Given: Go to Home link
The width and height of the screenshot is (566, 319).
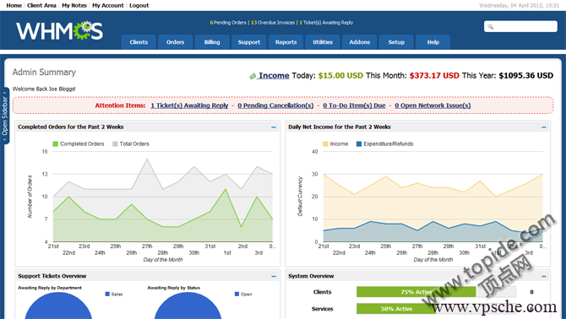Looking at the screenshot, I should [x=14, y=5].
